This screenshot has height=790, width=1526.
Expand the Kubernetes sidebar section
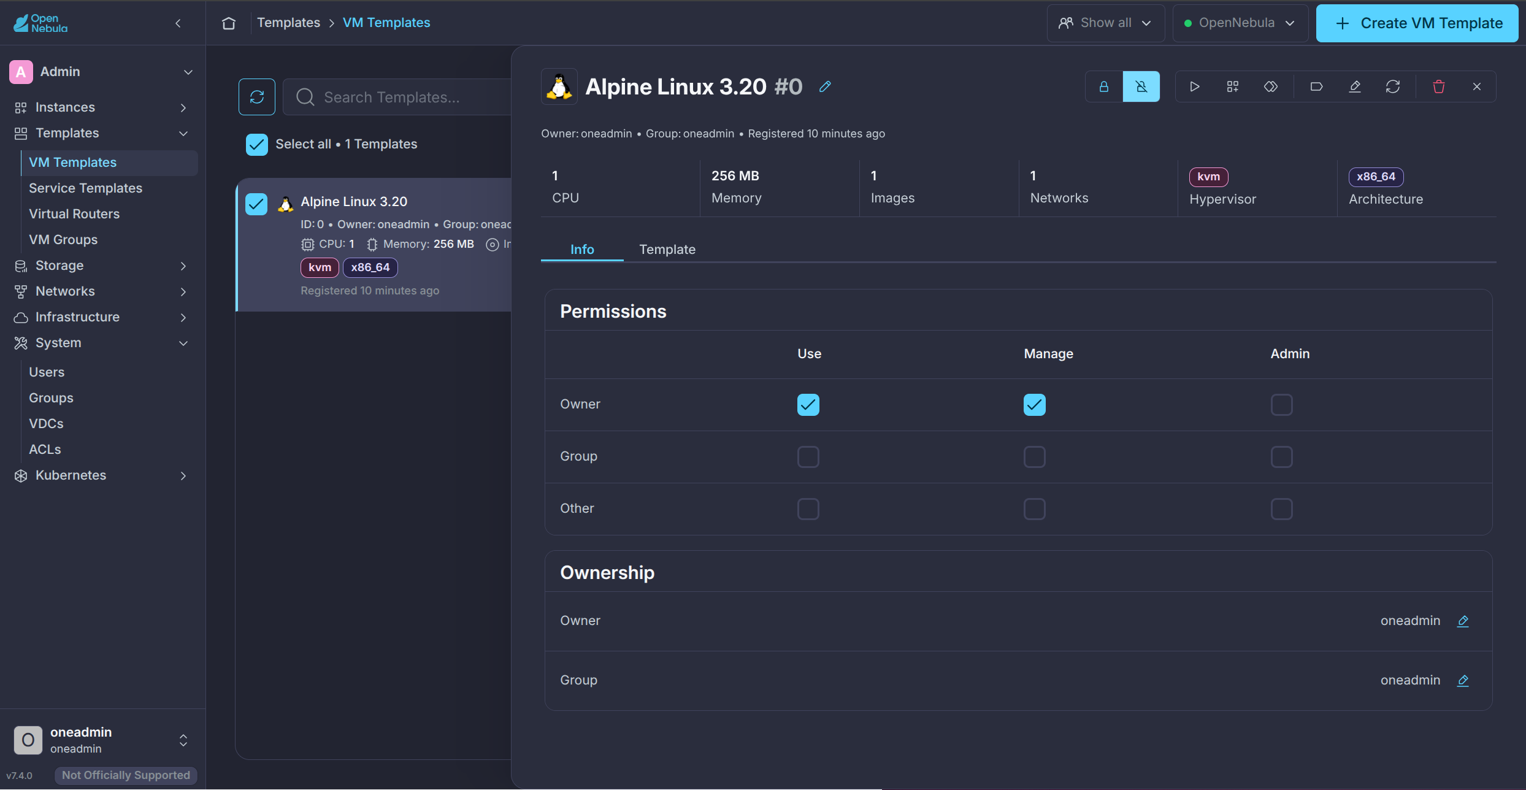click(x=102, y=475)
